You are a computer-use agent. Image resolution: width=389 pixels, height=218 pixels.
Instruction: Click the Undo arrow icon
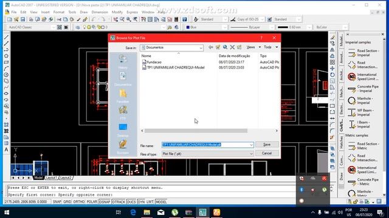tap(94, 19)
